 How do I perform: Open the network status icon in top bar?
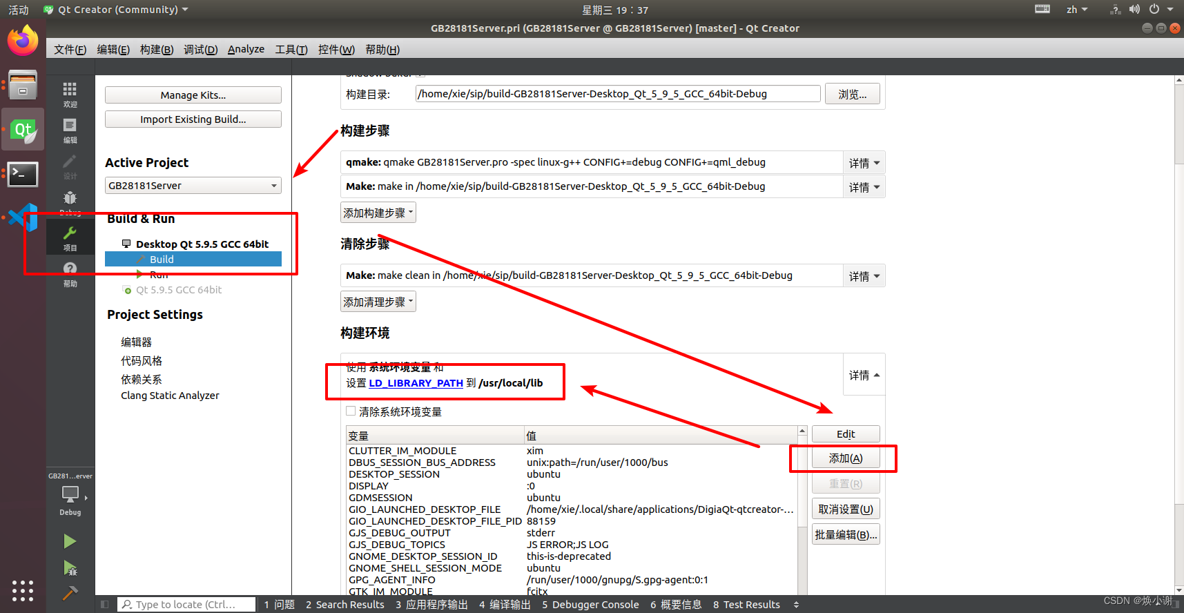pos(1115,9)
